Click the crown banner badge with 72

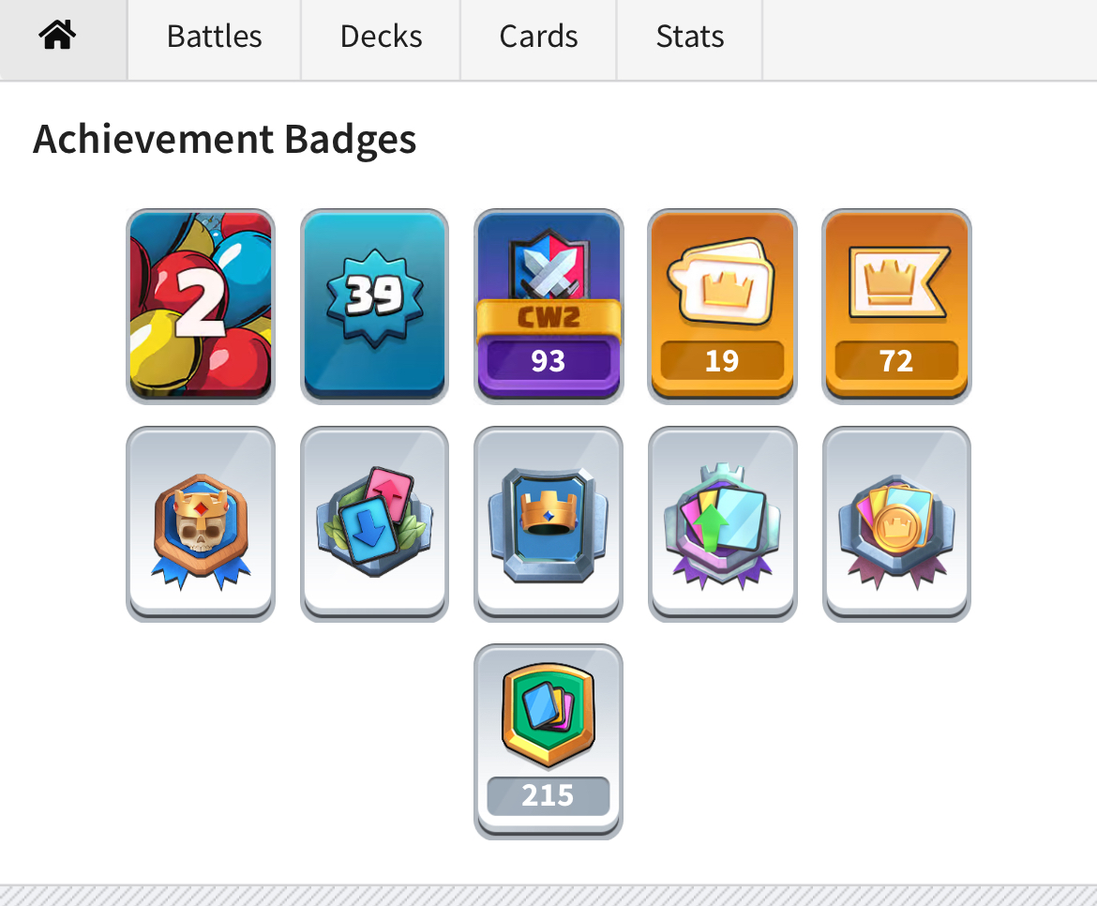(896, 306)
